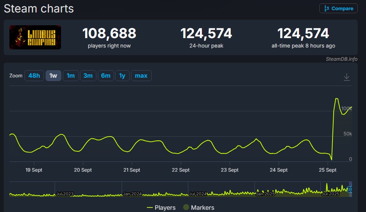Click Jan 2024 in the navigator timeline

(132, 194)
